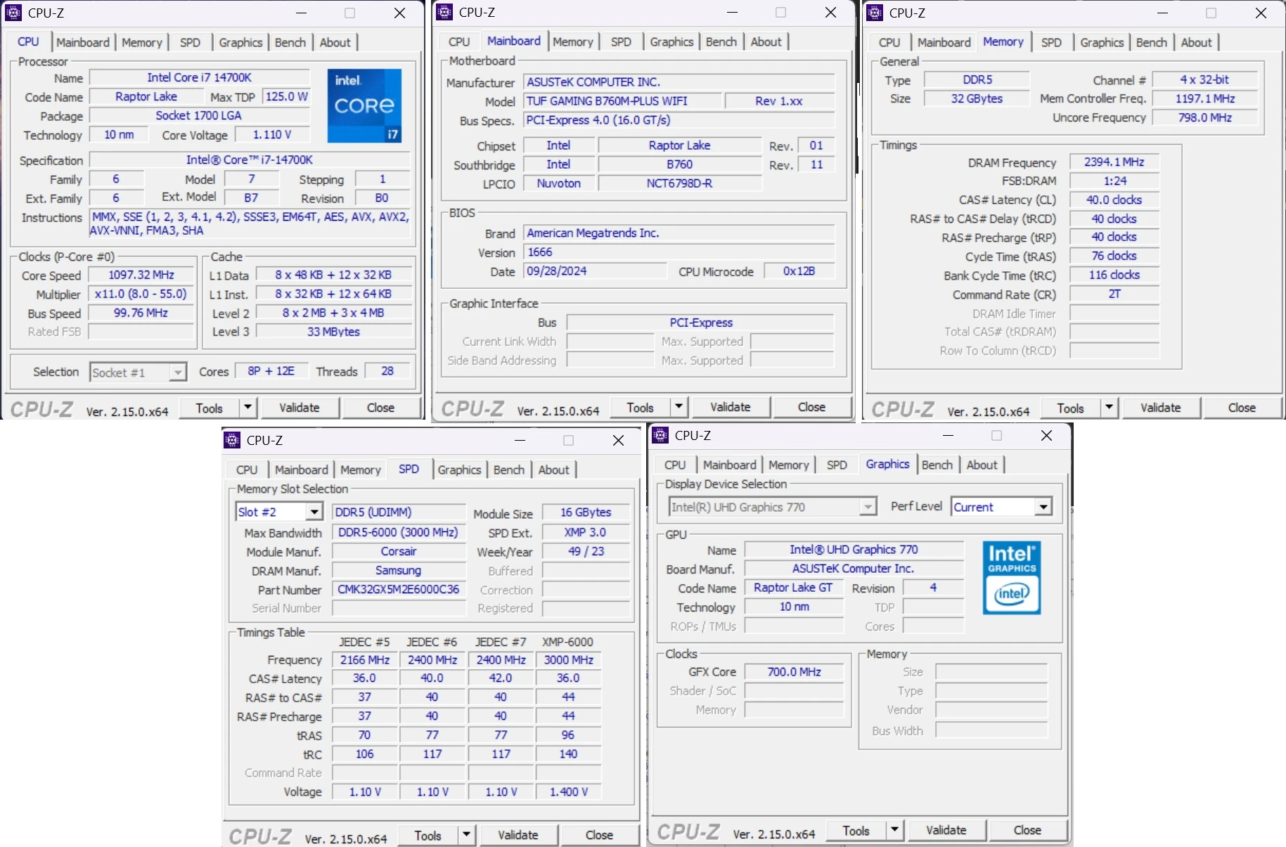This screenshot has width=1286, height=847.
Task: Click Validate in the Memory window
Action: pyautogui.click(x=1161, y=408)
